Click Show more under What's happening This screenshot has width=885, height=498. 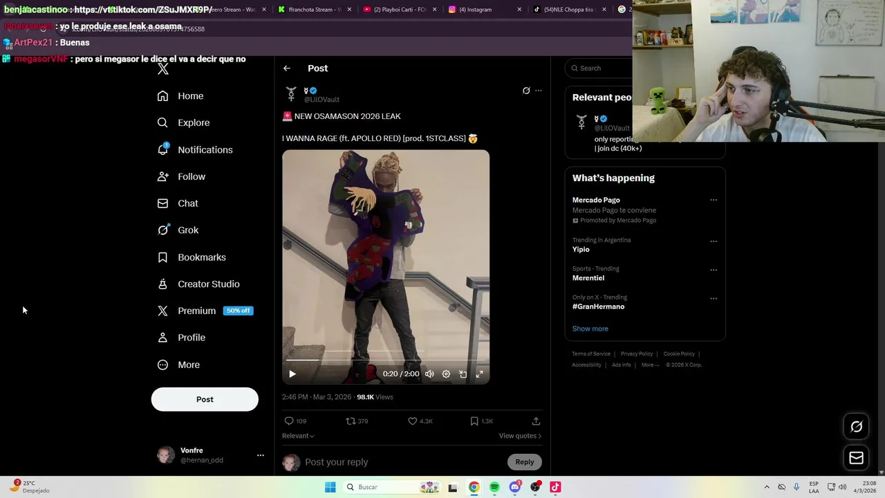point(590,329)
